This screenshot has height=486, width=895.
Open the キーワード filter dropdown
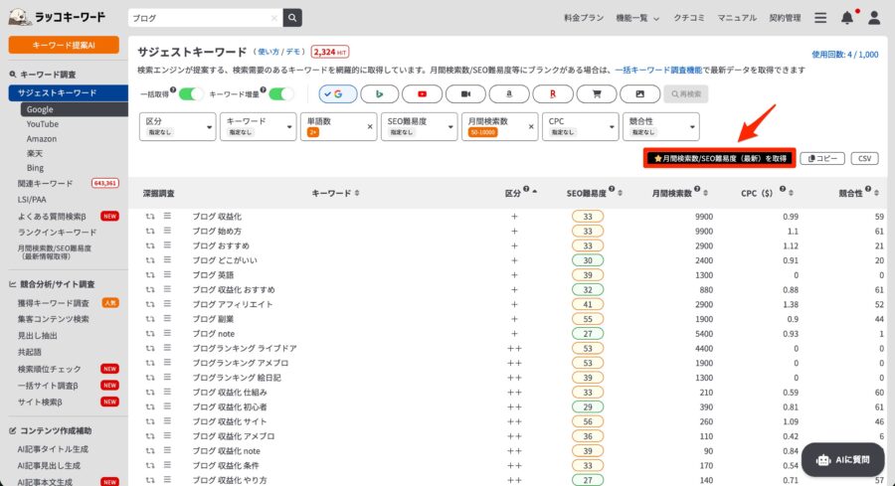coord(258,126)
